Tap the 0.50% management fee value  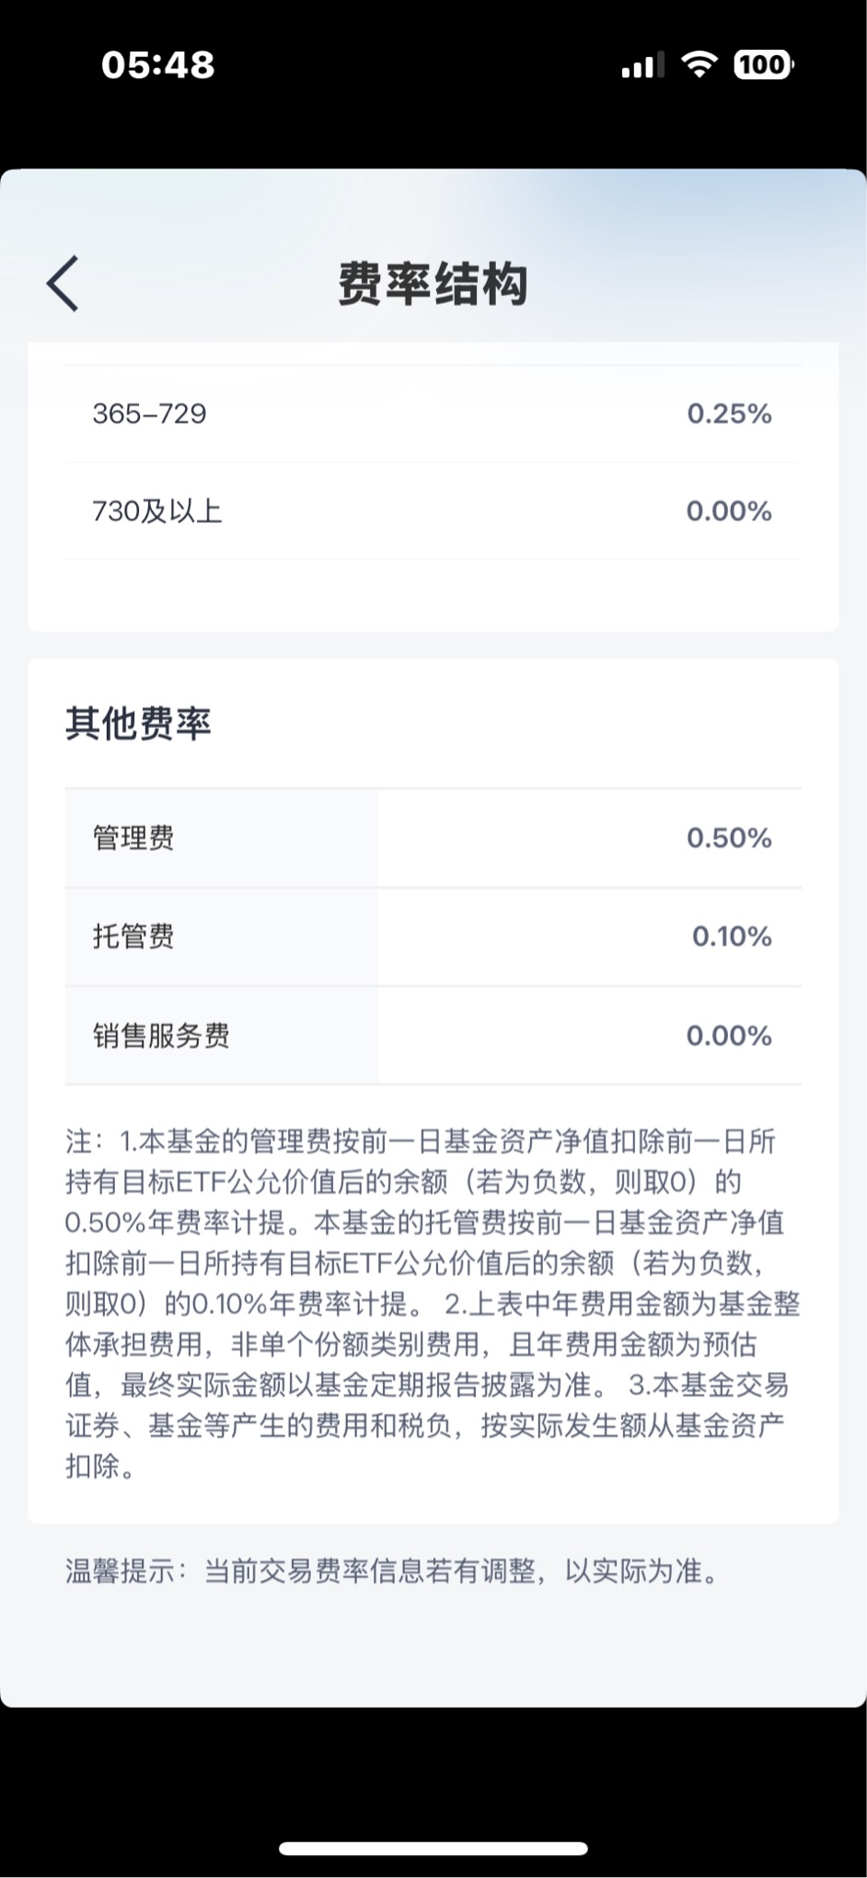[x=729, y=839]
